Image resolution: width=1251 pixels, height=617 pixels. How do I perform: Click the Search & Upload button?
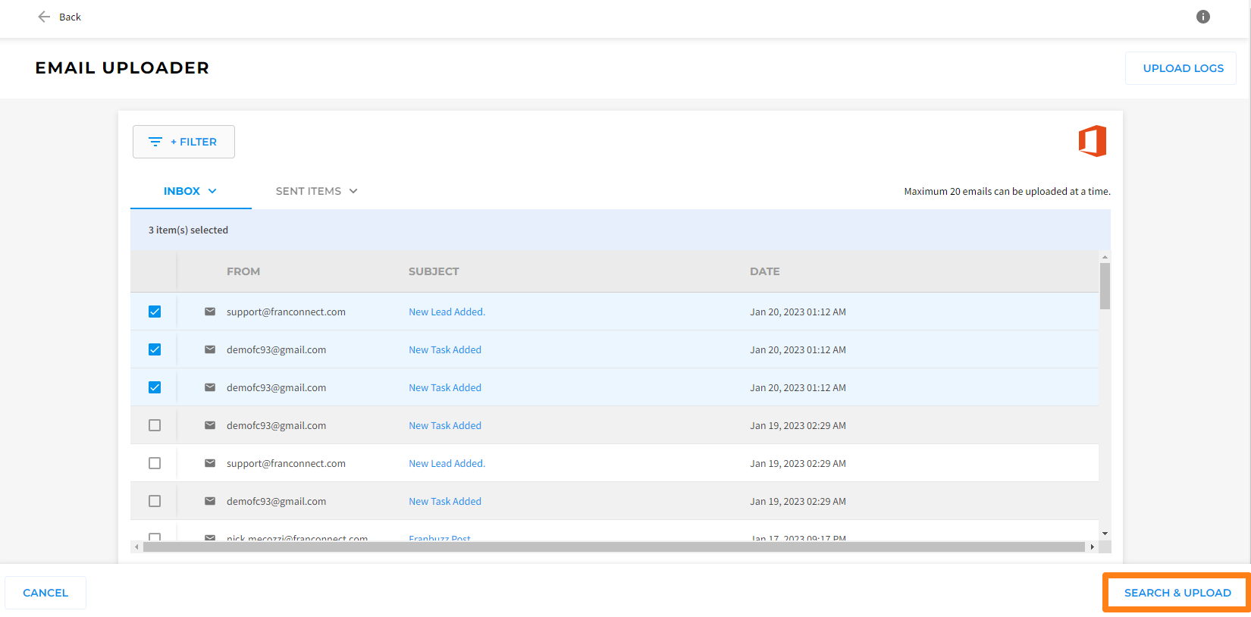pyautogui.click(x=1177, y=593)
